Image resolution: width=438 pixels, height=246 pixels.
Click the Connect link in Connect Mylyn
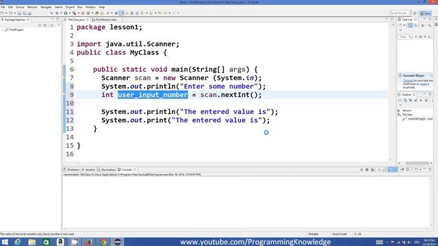[x=408, y=81]
